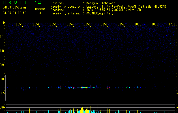Select observer name Masayuki Kobayashi
178x113 pixels.
point(102,3)
